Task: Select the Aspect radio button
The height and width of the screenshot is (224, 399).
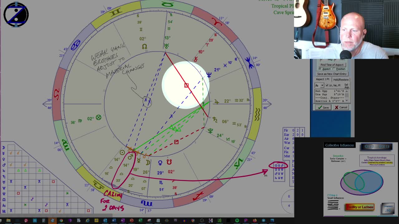Action: (x=324, y=69)
